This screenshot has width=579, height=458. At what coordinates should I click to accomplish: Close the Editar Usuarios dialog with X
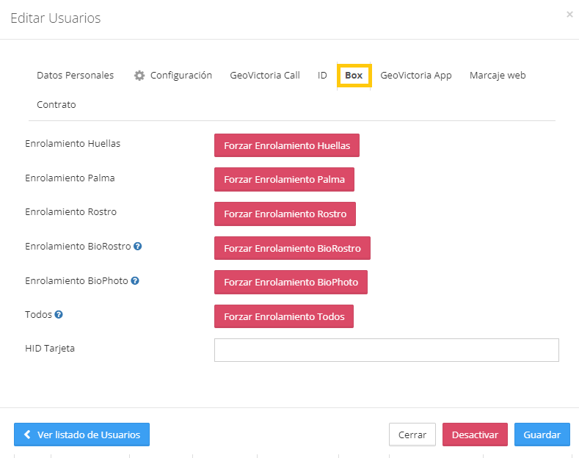(x=569, y=14)
